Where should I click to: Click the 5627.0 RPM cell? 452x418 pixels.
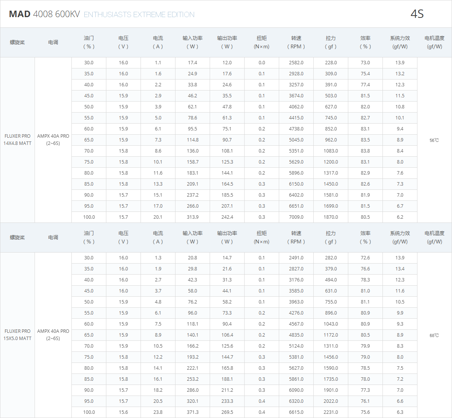point(296,368)
